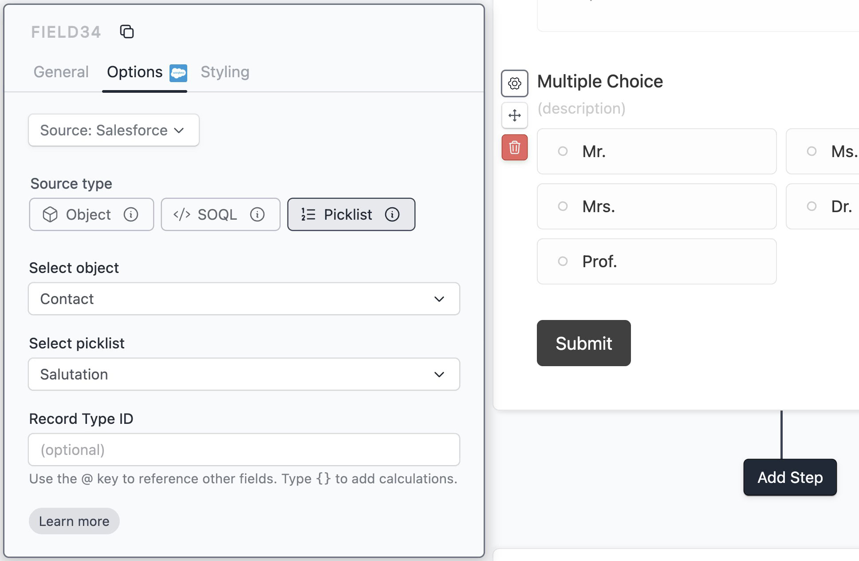Select the Prof. radio option

click(657, 261)
